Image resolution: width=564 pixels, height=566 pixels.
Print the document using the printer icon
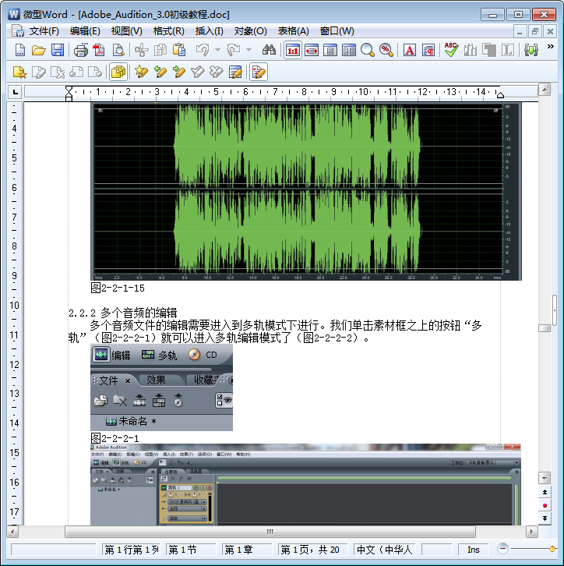tap(81, 50)
